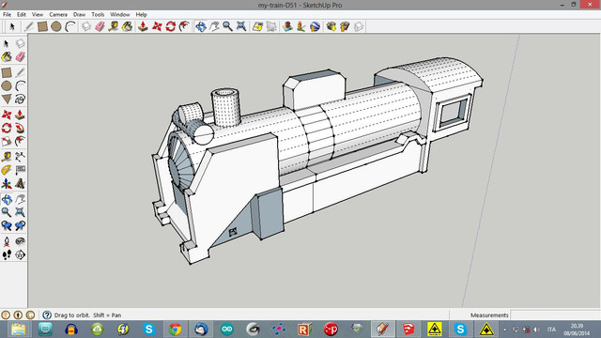Viewport: 601px width, 338px height.
Task: Go to the Previous camera view
Action: (x=7, y=225)
